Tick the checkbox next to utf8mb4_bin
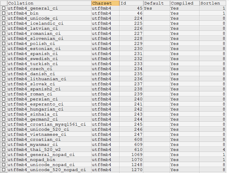This screenshot has width=229, height=173. (x=4, y=13)
